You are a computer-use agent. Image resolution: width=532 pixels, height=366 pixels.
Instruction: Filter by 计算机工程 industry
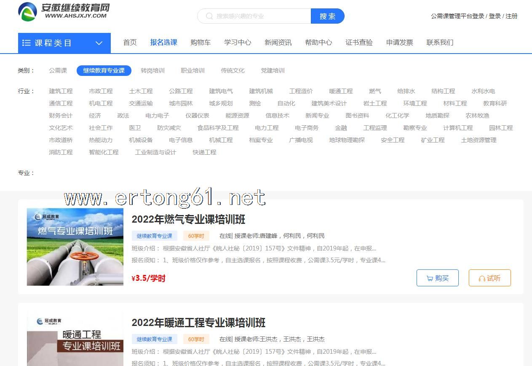[458, 128]
